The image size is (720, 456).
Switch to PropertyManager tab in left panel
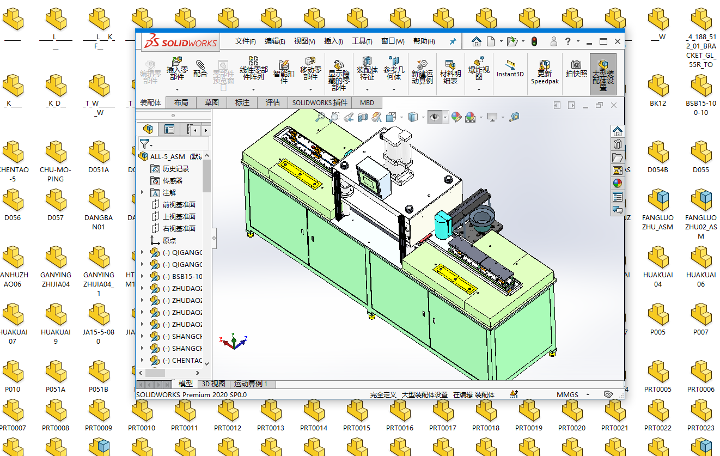169,129
